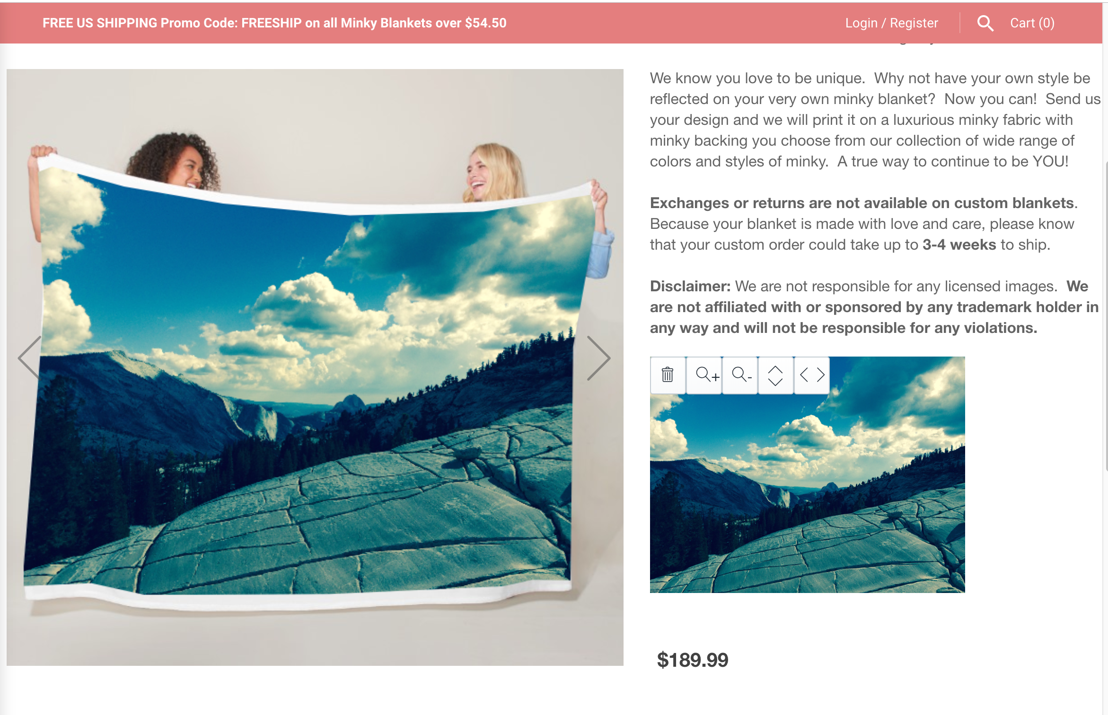Zoom out of the uploaded design
Viewport: 1108px width, 715px height.
[740, 375]
